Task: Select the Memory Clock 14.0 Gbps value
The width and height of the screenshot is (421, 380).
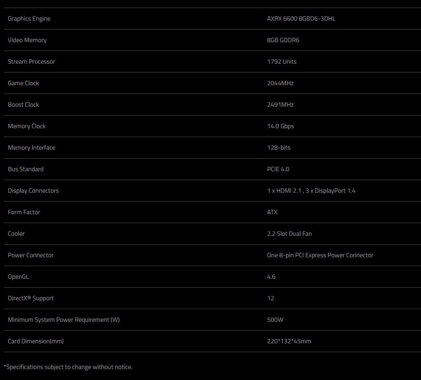Action: 280,126
